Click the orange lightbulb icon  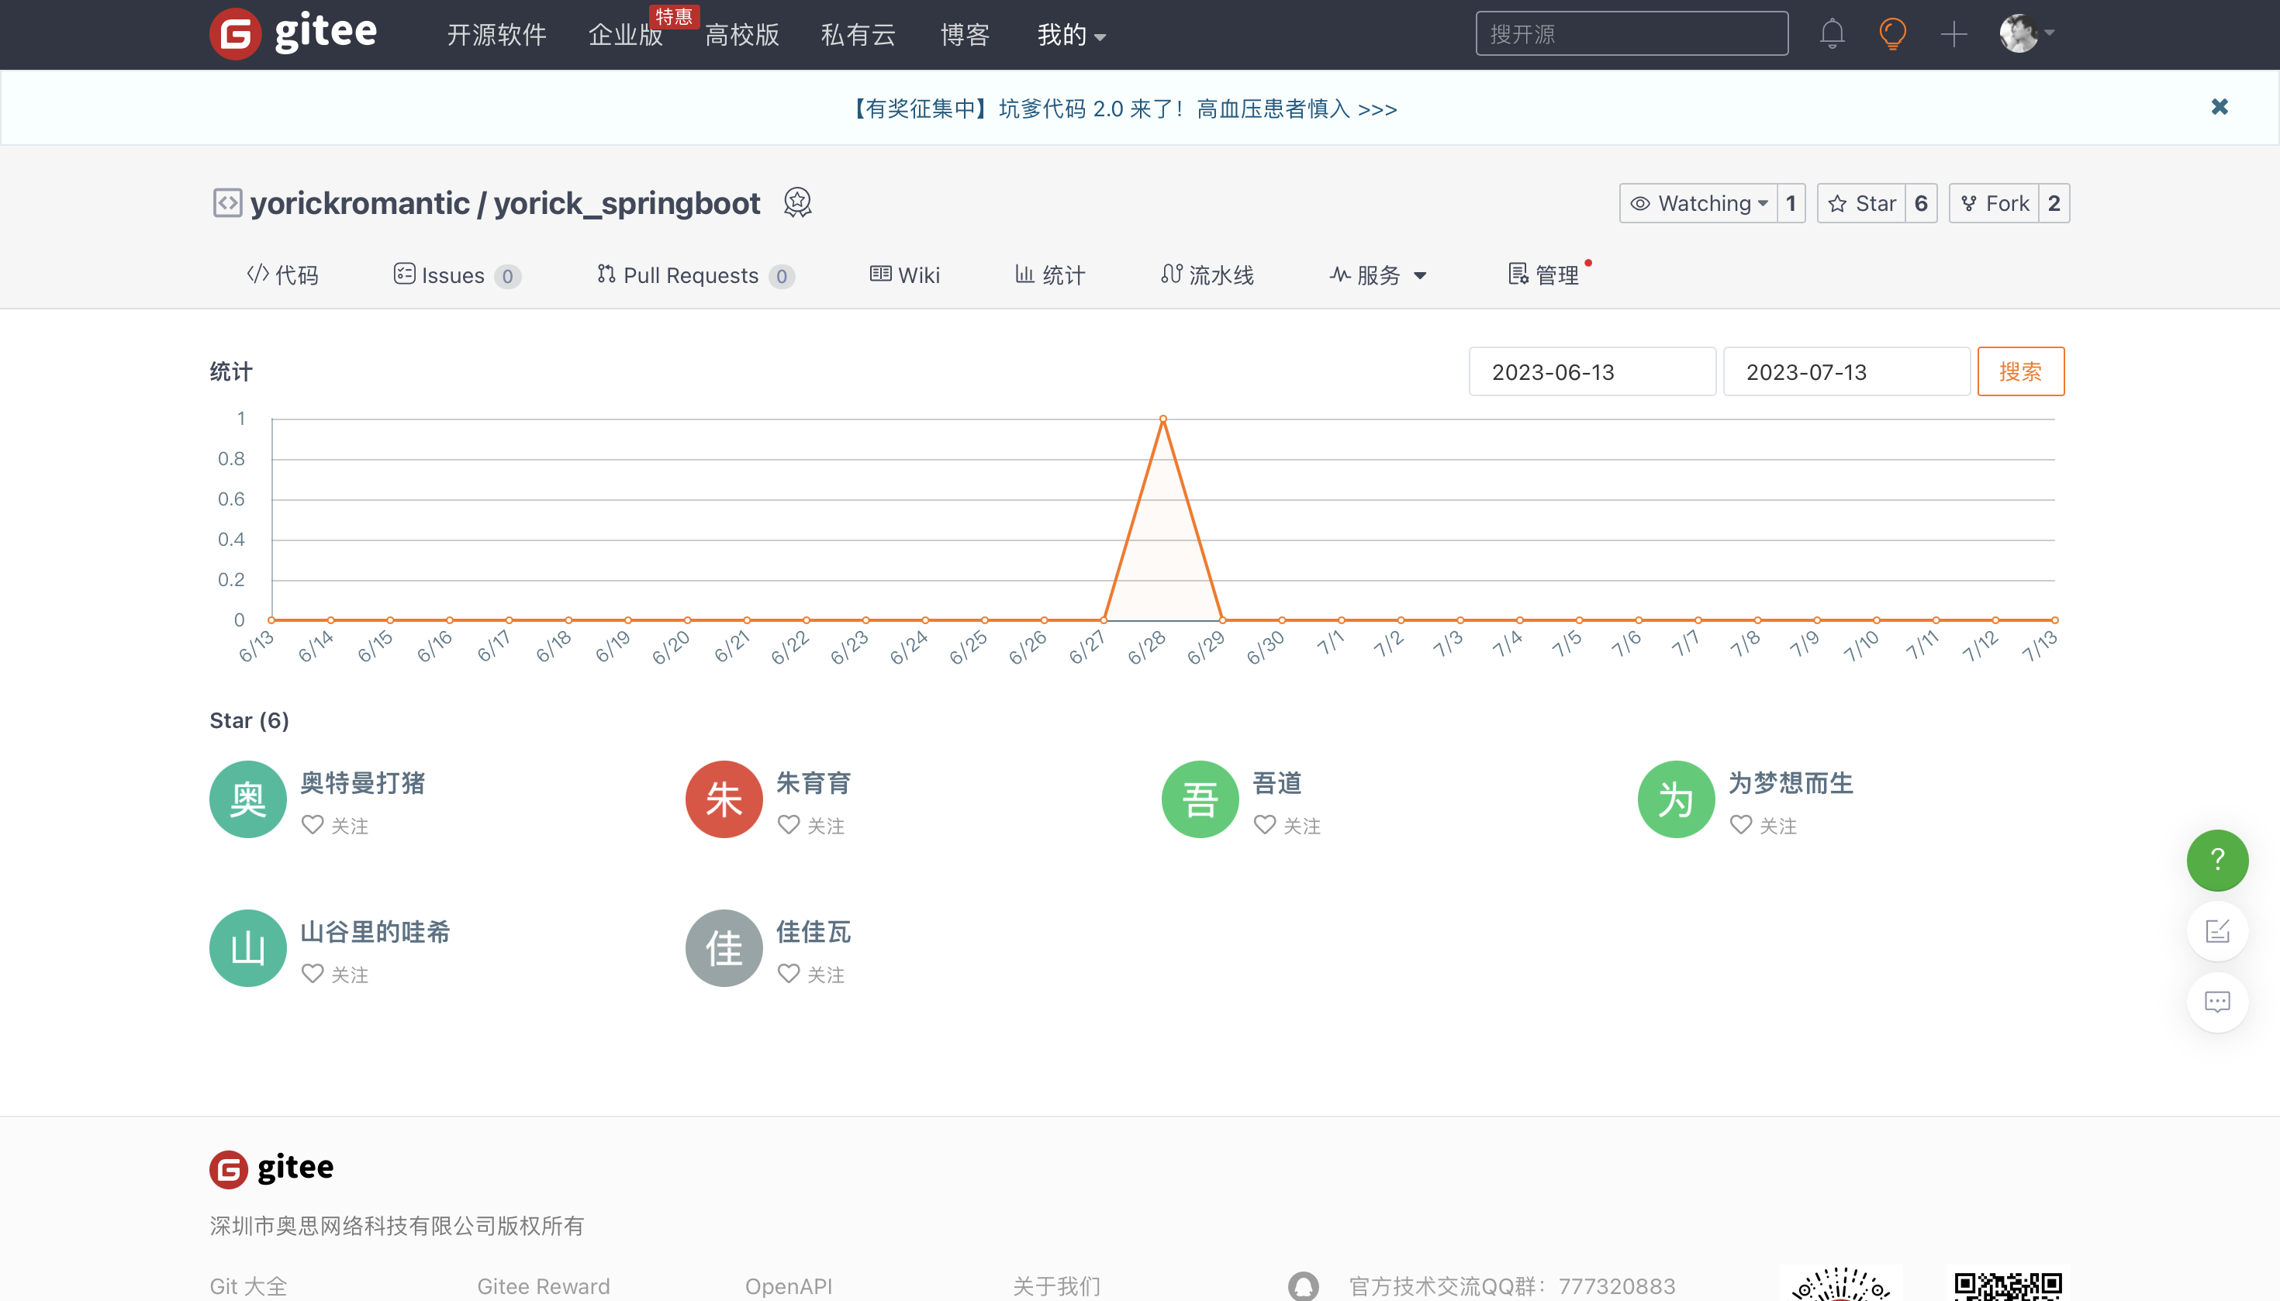(x=1892, y=34)
